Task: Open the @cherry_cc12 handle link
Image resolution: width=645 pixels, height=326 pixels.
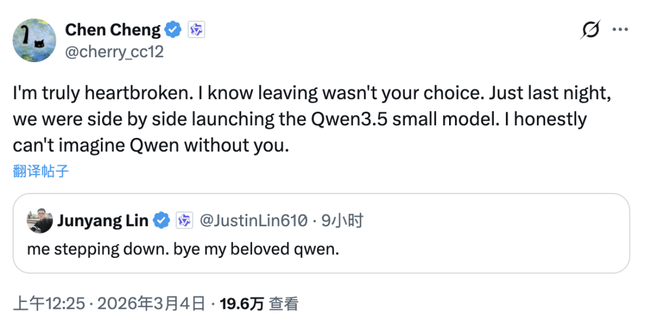Action: click(113, 52)
